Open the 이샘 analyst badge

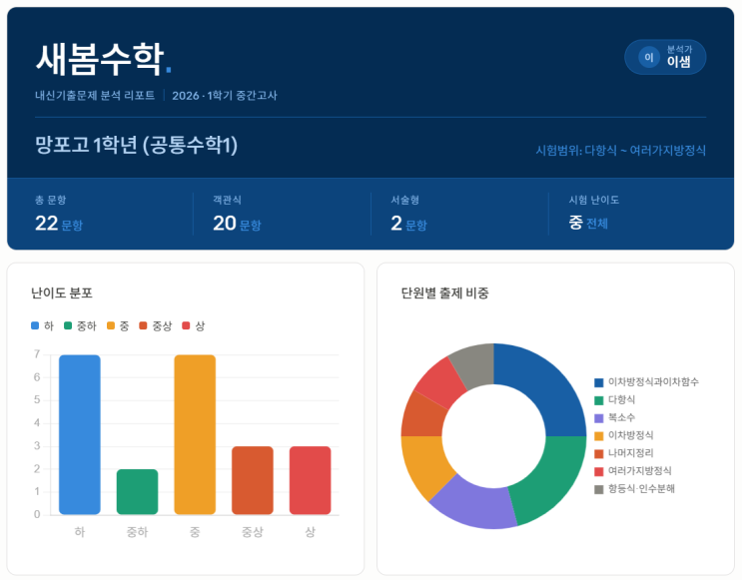[x=665, y=57]
